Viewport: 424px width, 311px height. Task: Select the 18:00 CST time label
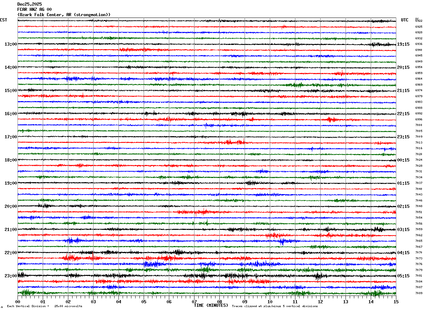pyautogui.click(x=11, y=160)
